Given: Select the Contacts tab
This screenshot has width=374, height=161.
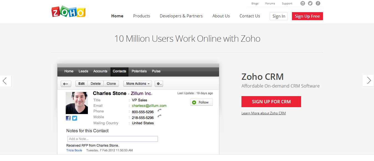Looking at the screenshot, I should 119,71.
